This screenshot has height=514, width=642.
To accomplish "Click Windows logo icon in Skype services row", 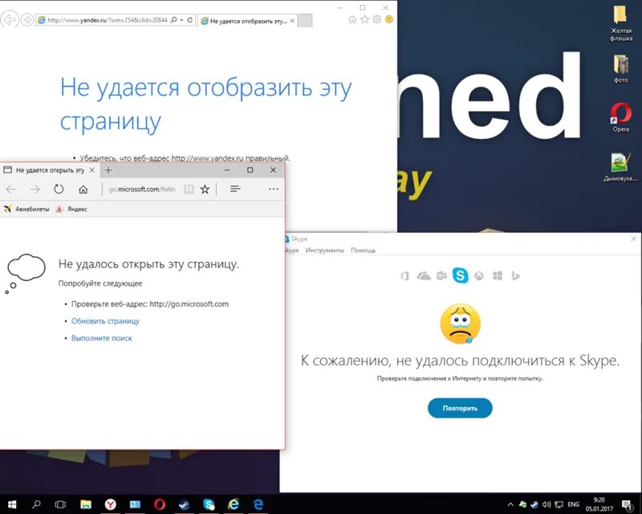I will click(498, 275).
